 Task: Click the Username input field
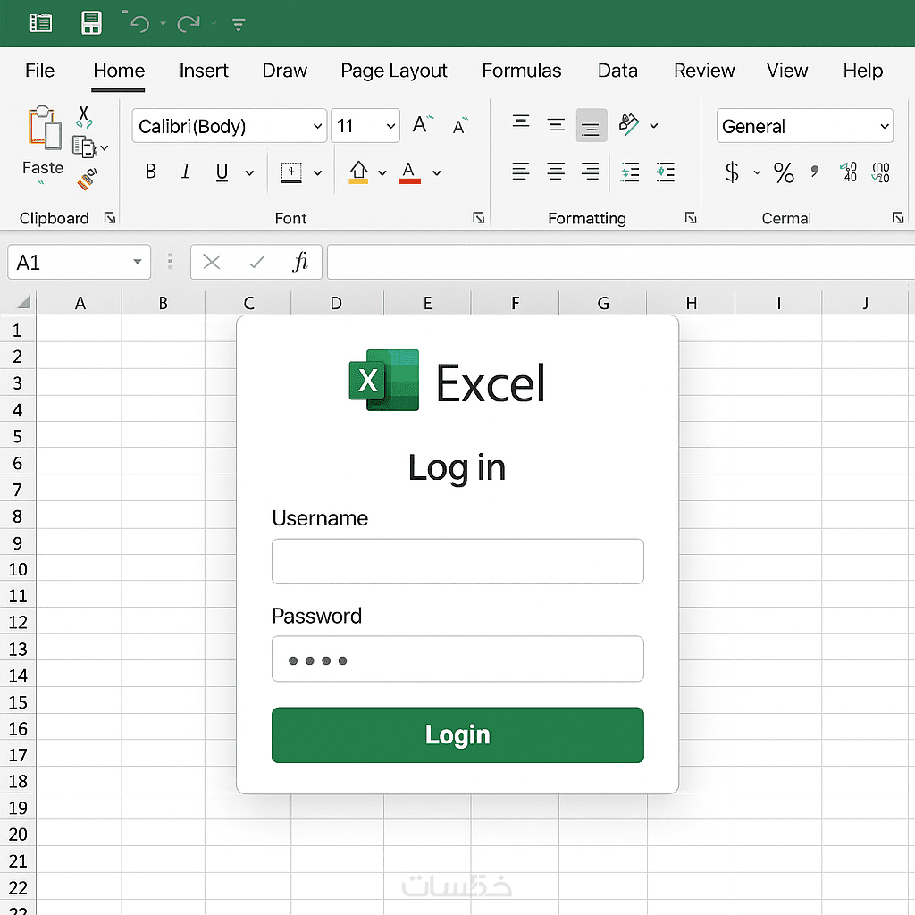[457, 561]
